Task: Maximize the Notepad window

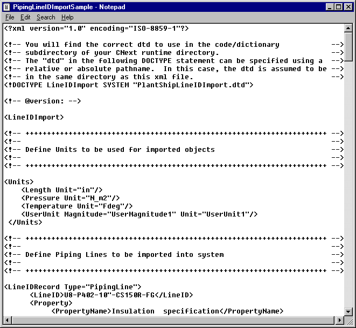Action: (x=338, y=7)
